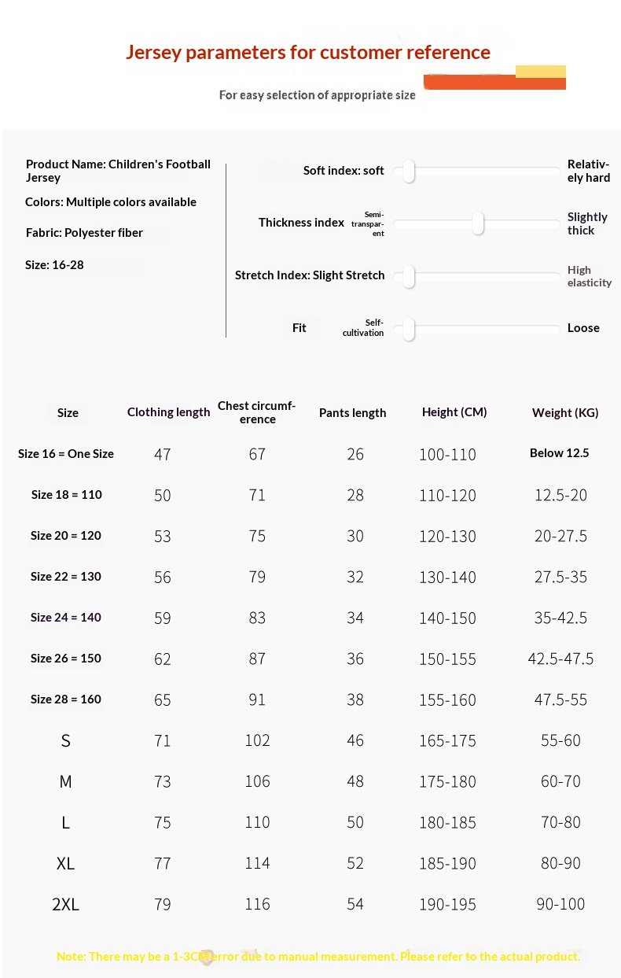Image resolution: width=621 pixels, height=978 pixels.
Task: Click the 2XL size row label
Action: click(x=66, y=905)
